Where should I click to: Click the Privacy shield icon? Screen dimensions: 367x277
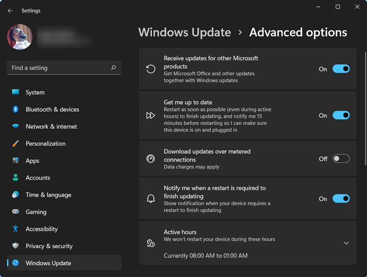15,246
